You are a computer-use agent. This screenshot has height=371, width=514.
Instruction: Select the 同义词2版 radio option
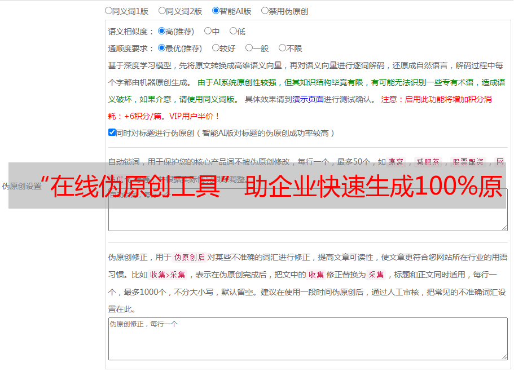click(x=162, y=11)
